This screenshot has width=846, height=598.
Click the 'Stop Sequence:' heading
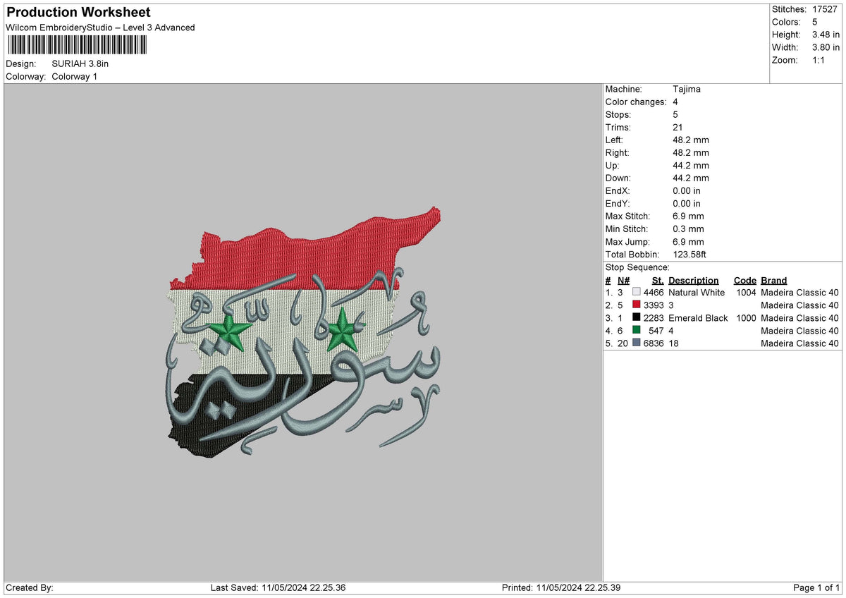[x=637, y=267]
